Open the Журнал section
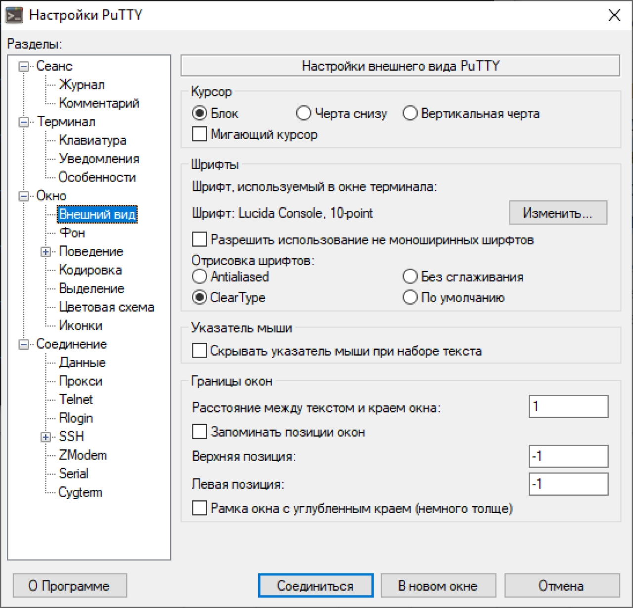The width and height of the screenshot is (633, 608). pyautogui.click(x=82, y=85)
